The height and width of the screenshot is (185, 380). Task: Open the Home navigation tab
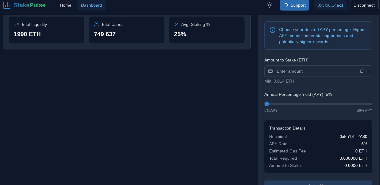click(66, 5)
